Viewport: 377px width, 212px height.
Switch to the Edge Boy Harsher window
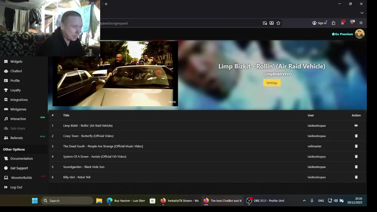[126, 201]
